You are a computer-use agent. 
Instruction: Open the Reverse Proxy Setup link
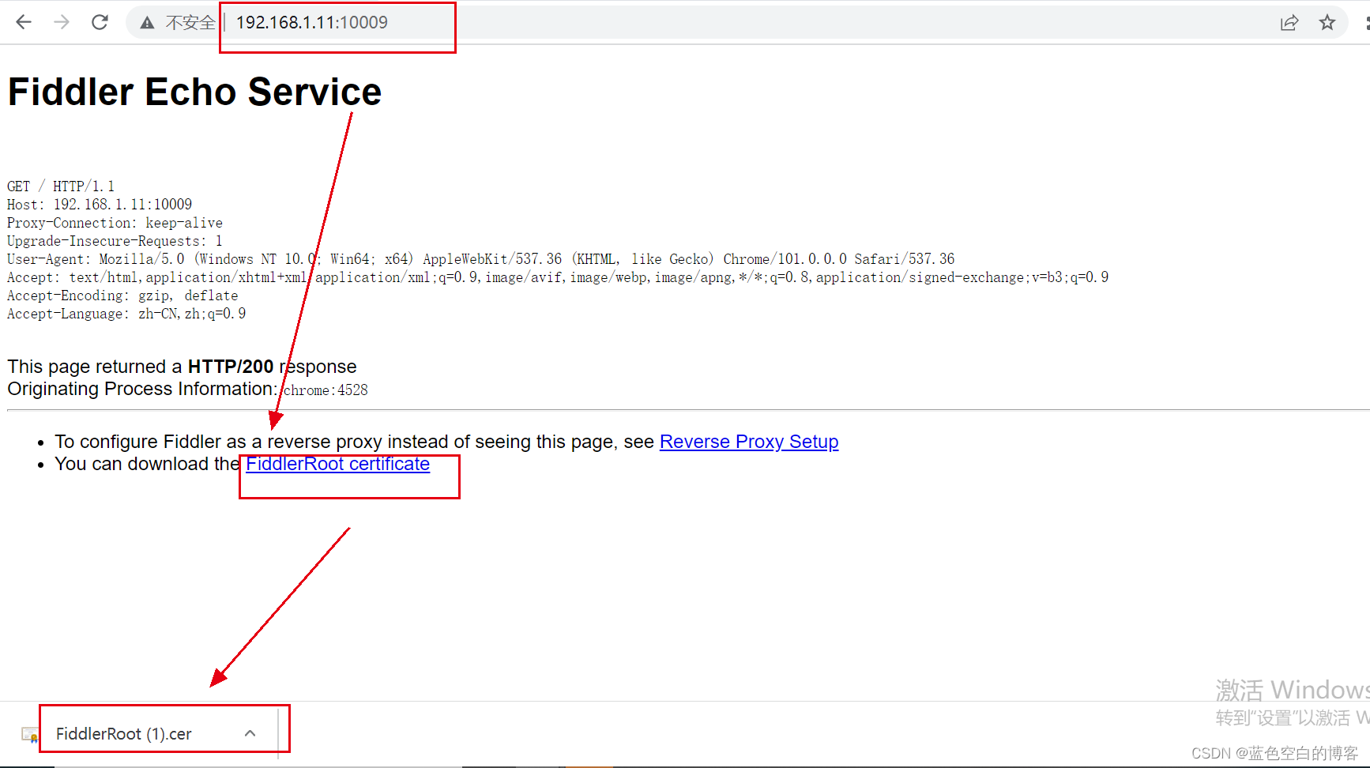(x=749, y=442)
